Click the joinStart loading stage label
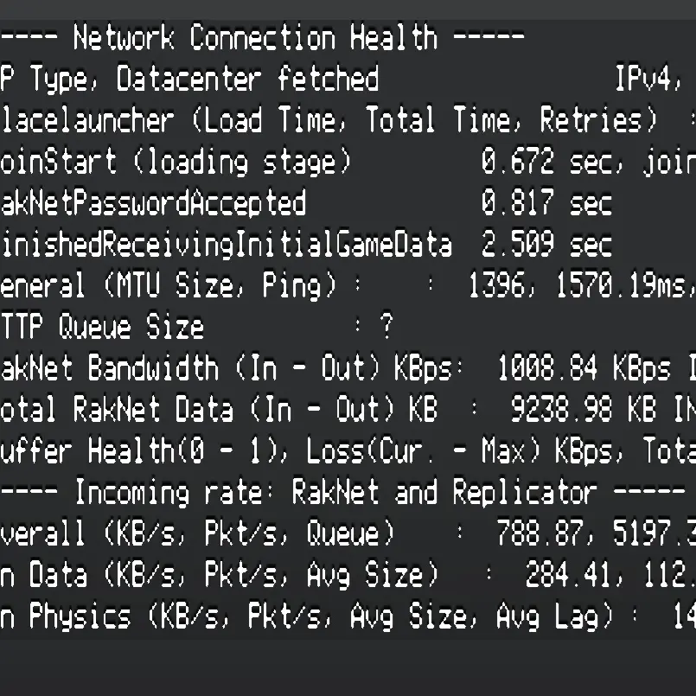This screenshot has width=696, height=696. point(176,162)
